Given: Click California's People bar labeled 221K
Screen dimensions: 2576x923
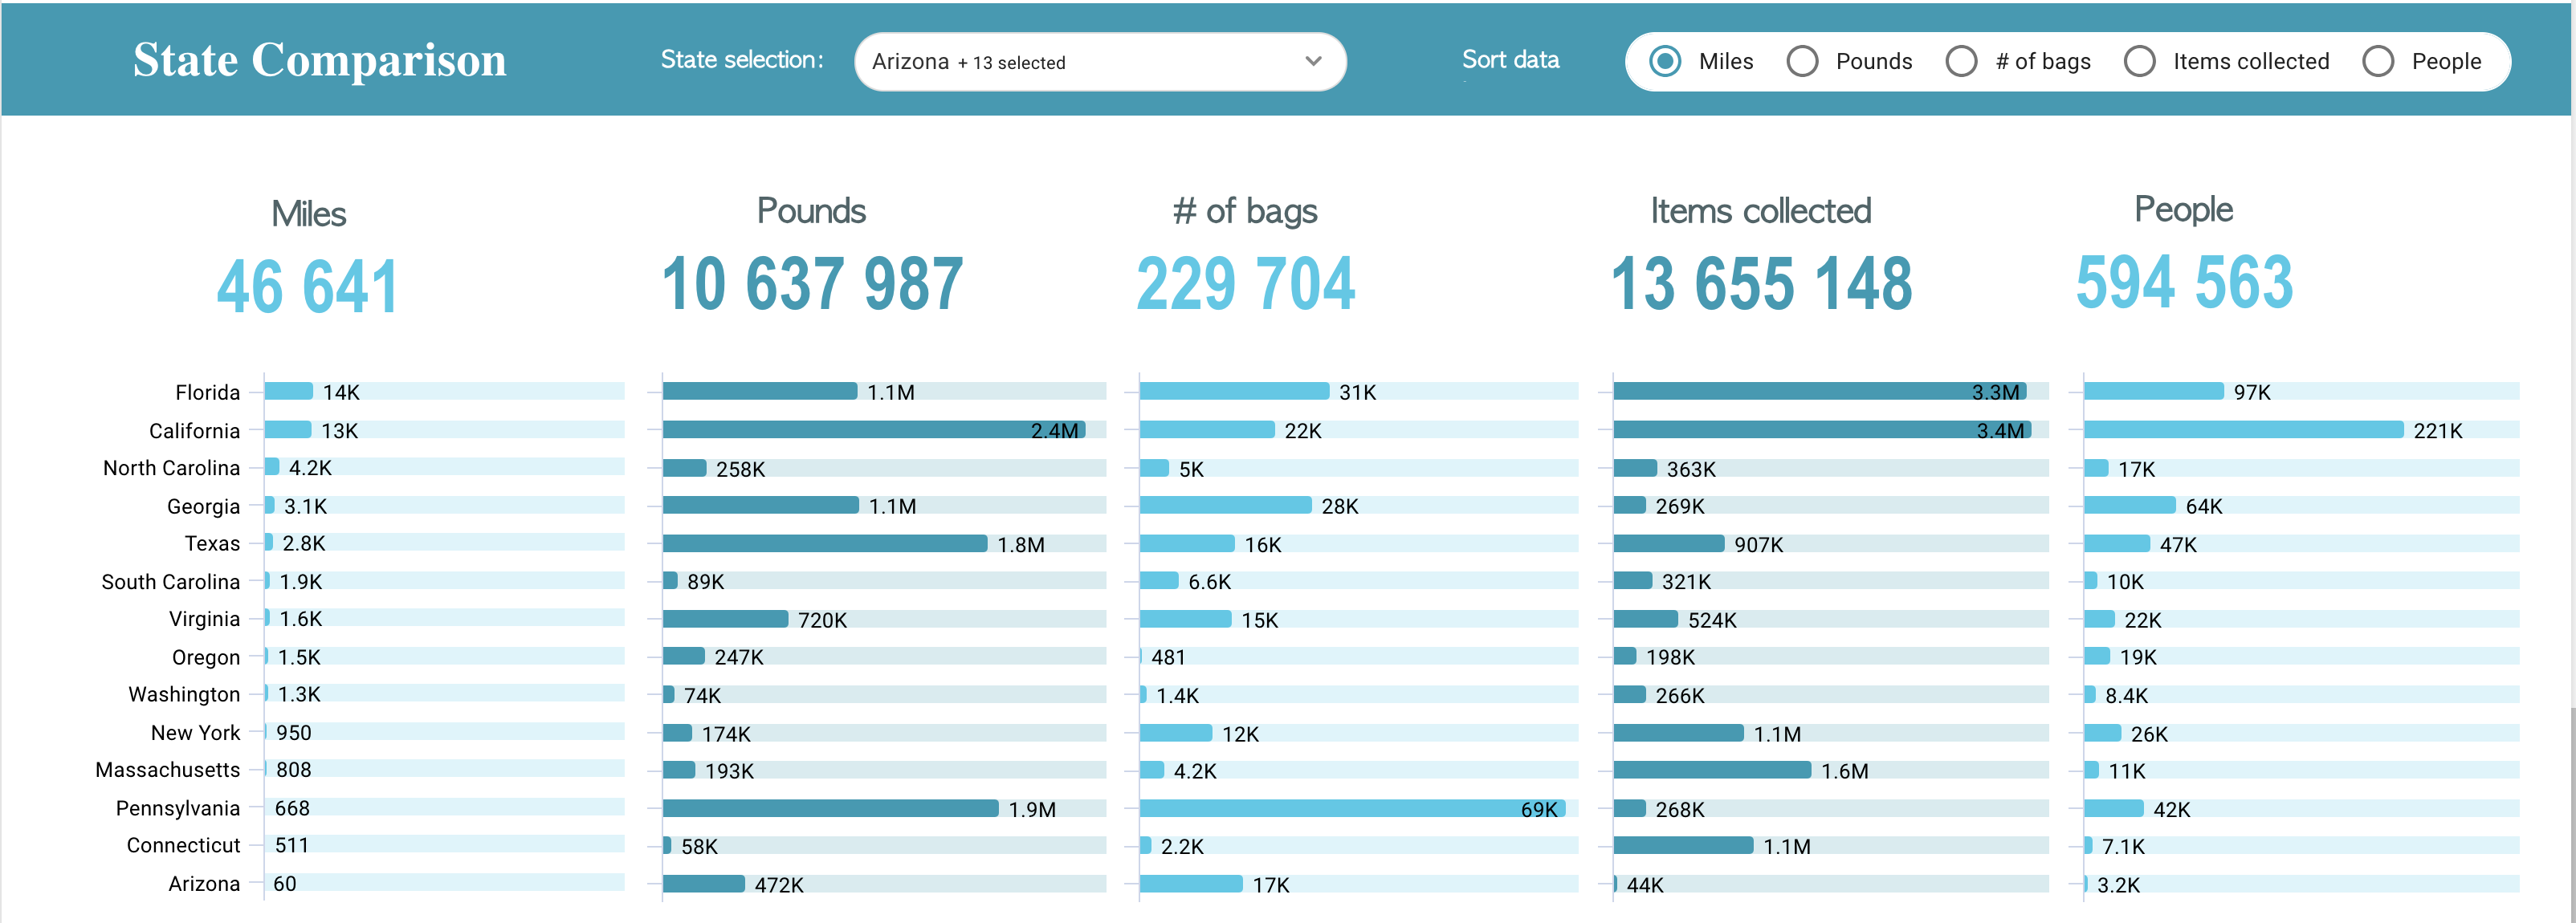Looking at the screenshot, I should tap(2244, 430).
